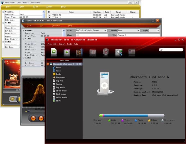Click the search magnifier inside the search box
This screenshot has height=144, width=186.
(161, 50)
